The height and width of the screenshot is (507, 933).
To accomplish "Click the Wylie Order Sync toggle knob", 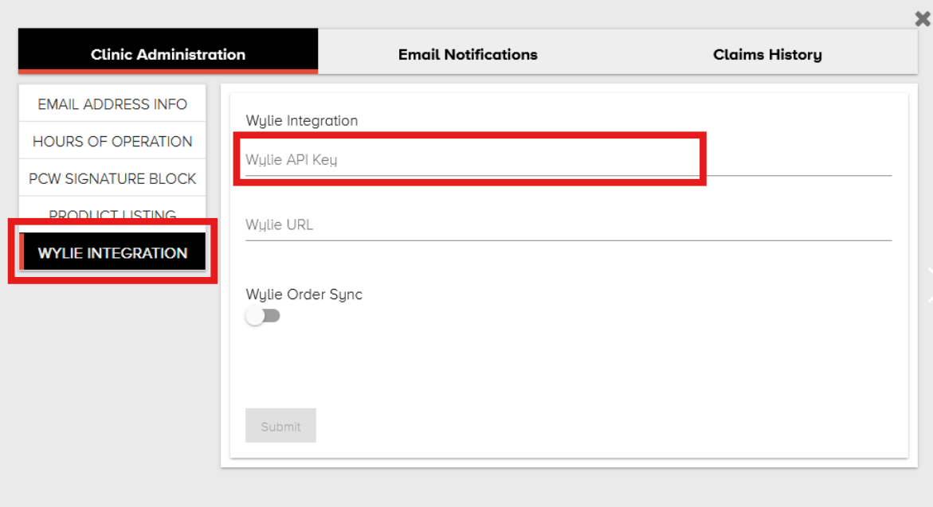I will 255,316.
